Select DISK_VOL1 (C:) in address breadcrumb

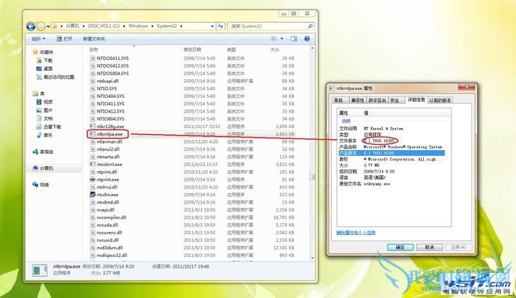pyautogui.click(x=104, y=26)
